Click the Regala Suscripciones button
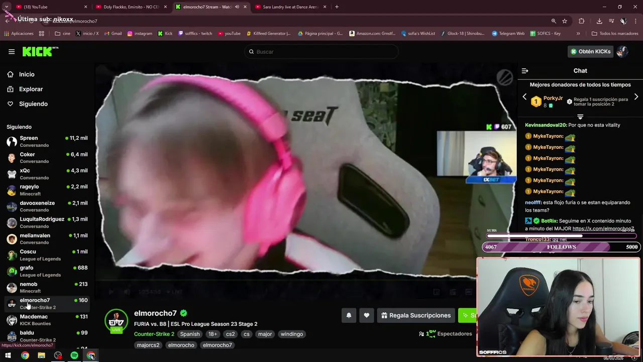The image size is (643, 362). (x=416, y=315)
